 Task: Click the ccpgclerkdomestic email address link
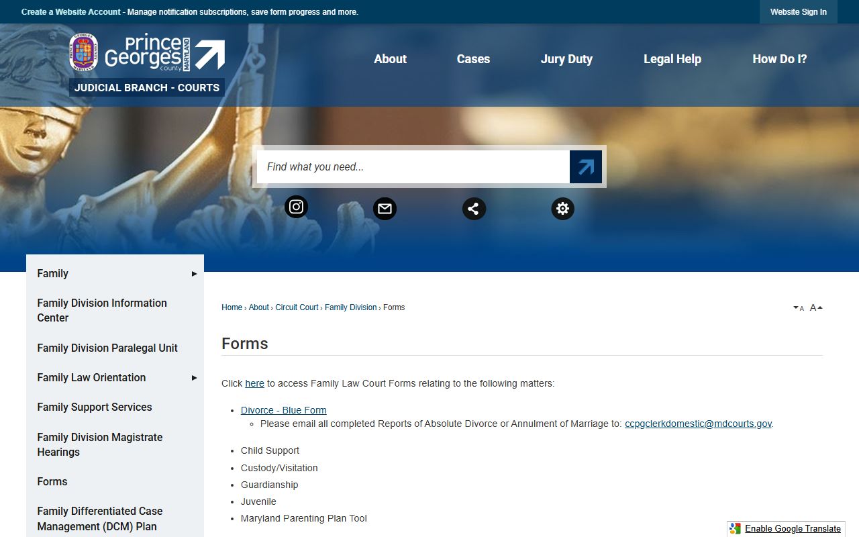pyautogui.click(x=698, y=424)
